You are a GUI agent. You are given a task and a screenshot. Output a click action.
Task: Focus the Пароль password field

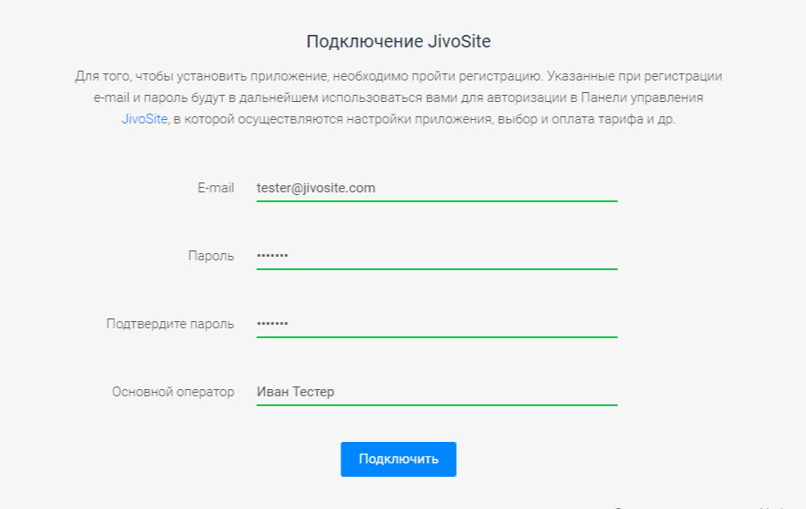[436, 256]
